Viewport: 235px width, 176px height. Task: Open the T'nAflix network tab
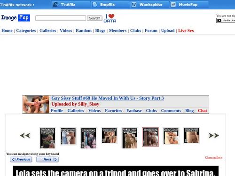tap(71, 5)
